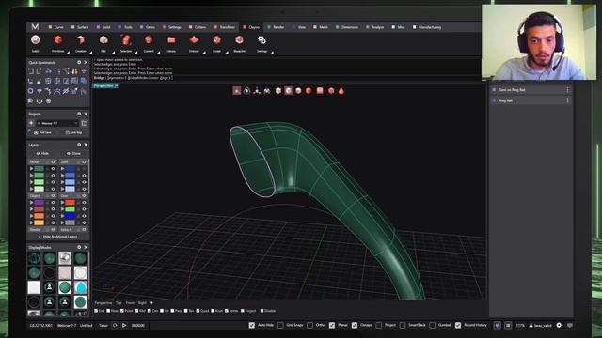
Task: Click the Full Save button in Projects
Action: click(42, 132)
